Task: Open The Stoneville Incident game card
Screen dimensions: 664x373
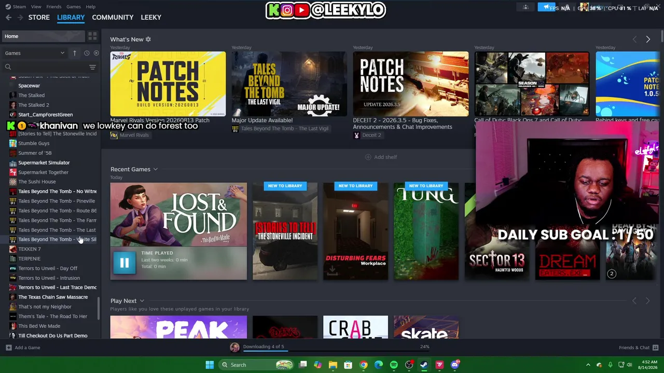Action: click(x=285, y=231)
